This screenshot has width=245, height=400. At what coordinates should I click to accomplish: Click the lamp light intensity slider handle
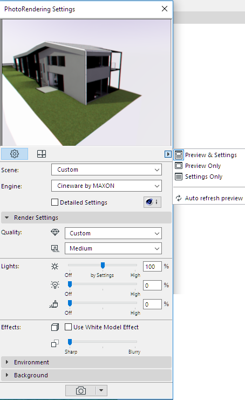[70, 284]
